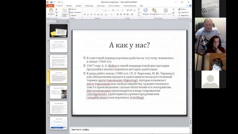Toggle Bold (Ж) formatting
The image size is (238, 134).
coord(84,14)
